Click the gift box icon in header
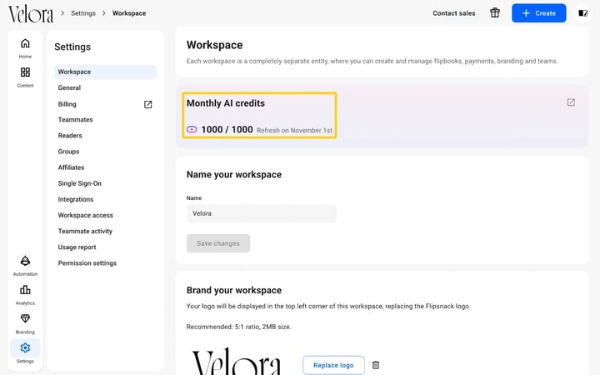This screenshot has height=375, width=600. pos(495,13)
